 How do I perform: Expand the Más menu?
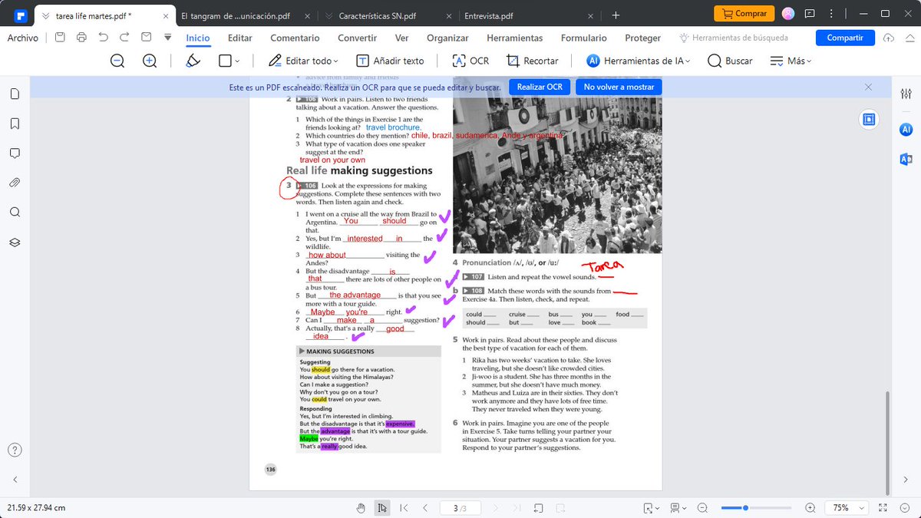click(x=791, y=61)
